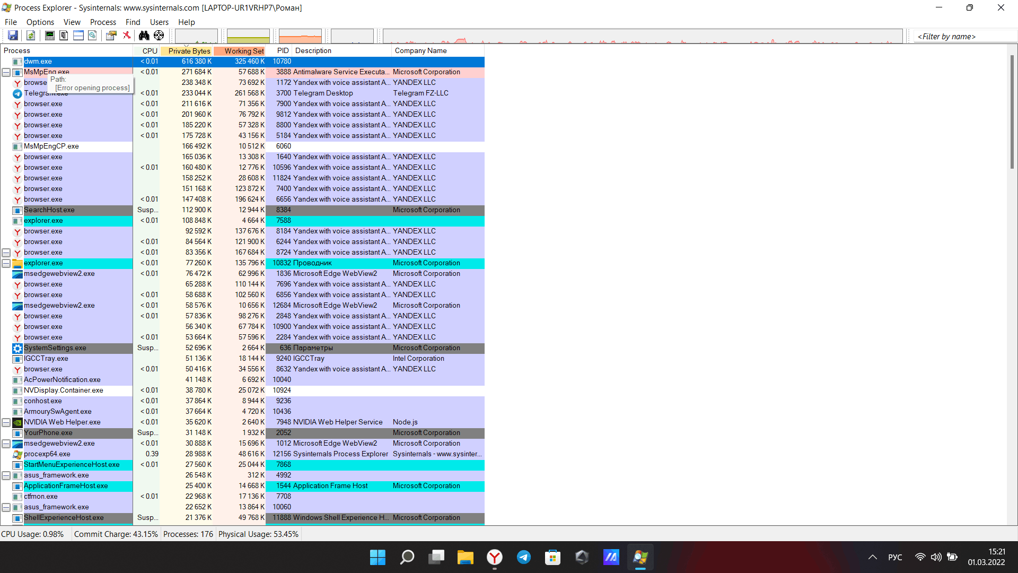Select the NVDisplay.Container.exe process row
Screen dimensions: 1018x573
pos(242,390)
